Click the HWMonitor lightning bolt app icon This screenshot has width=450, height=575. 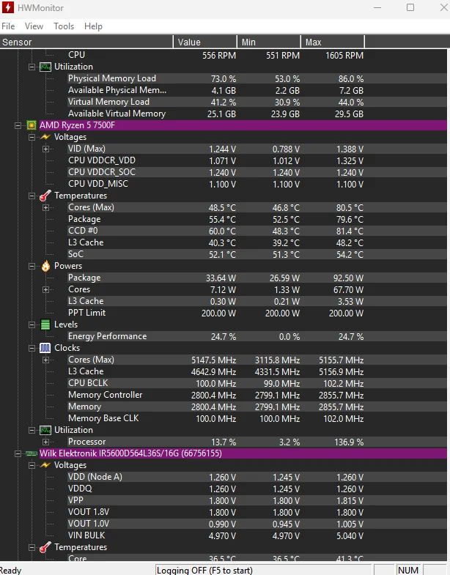pos(8,7)
